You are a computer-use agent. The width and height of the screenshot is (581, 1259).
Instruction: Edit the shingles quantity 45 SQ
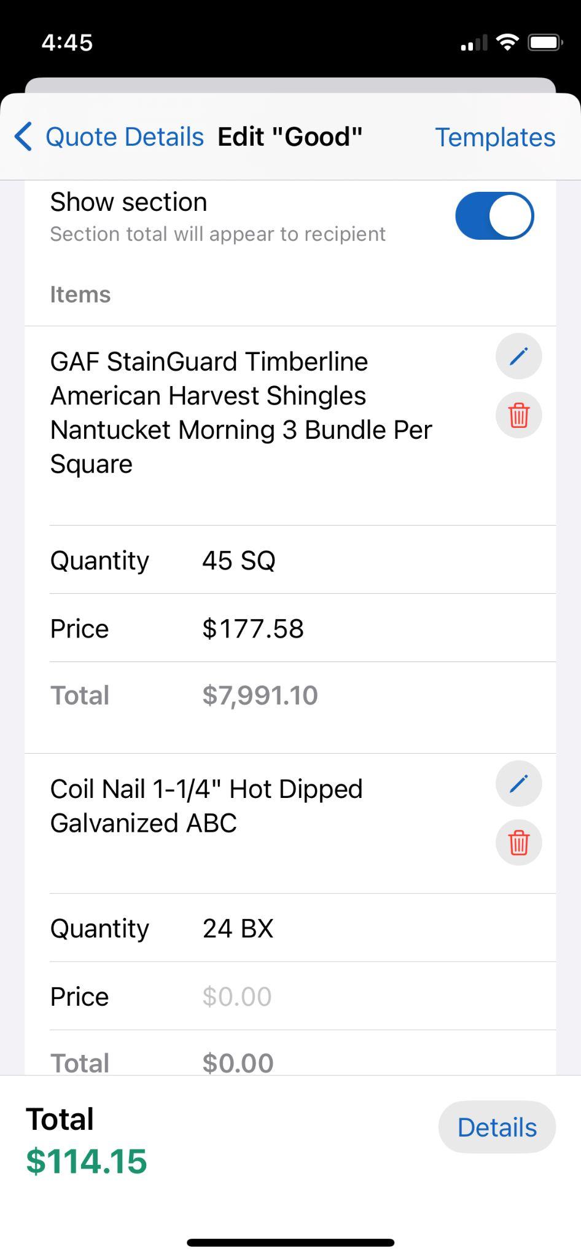tap(239, 560)
